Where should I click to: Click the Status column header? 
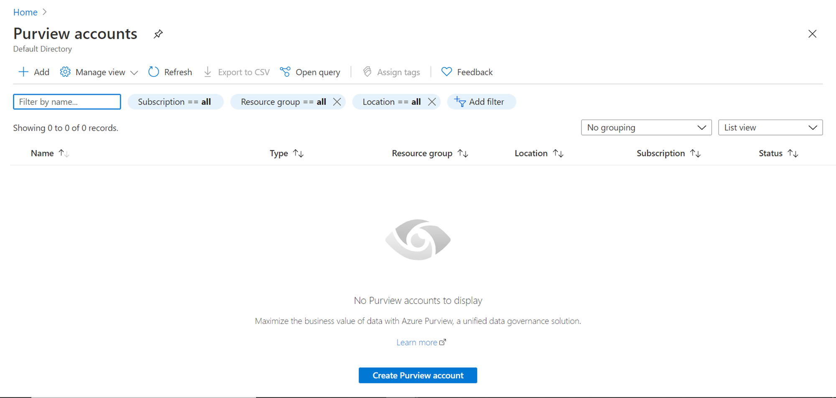tap(770, 153)
